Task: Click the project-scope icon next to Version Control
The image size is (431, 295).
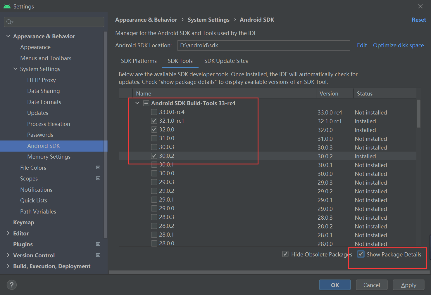Action: 98,255
